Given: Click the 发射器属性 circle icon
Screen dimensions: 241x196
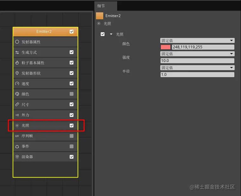Looking at the screenshot, I should [x=17, y=42].
